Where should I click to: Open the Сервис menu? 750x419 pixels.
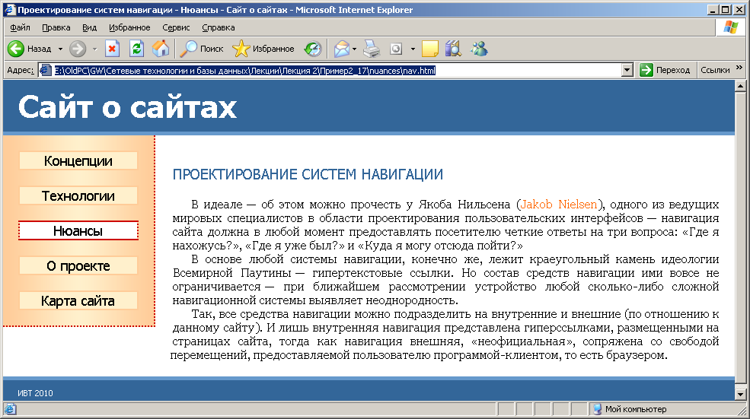pos(176,27)
